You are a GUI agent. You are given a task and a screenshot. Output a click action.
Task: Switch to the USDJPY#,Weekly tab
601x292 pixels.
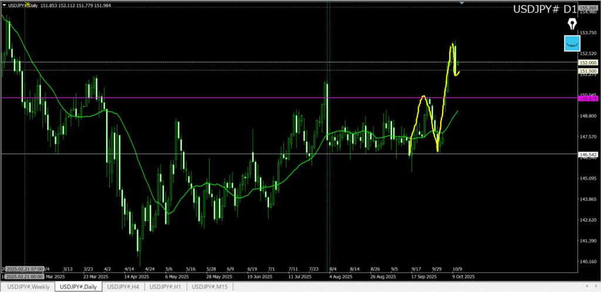28,286
